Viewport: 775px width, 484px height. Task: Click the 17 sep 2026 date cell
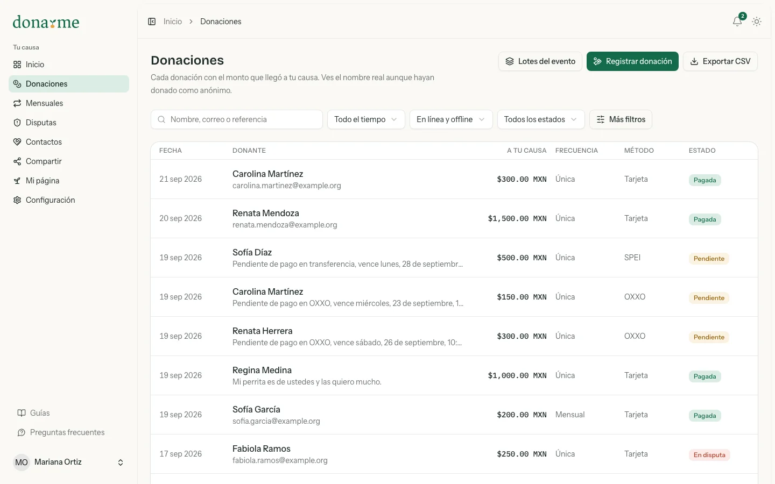(x=180, y=454)
